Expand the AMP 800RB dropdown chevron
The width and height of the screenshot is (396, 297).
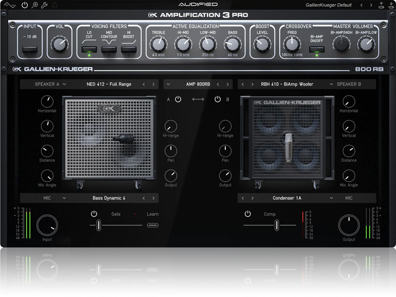[168, 84]
